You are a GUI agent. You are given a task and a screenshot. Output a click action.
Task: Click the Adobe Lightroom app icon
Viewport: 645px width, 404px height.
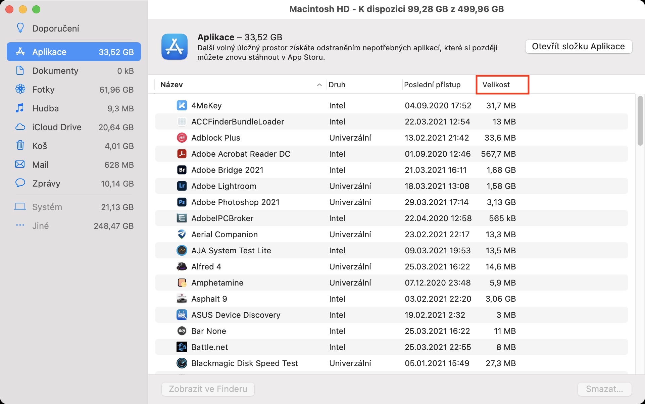182,186
